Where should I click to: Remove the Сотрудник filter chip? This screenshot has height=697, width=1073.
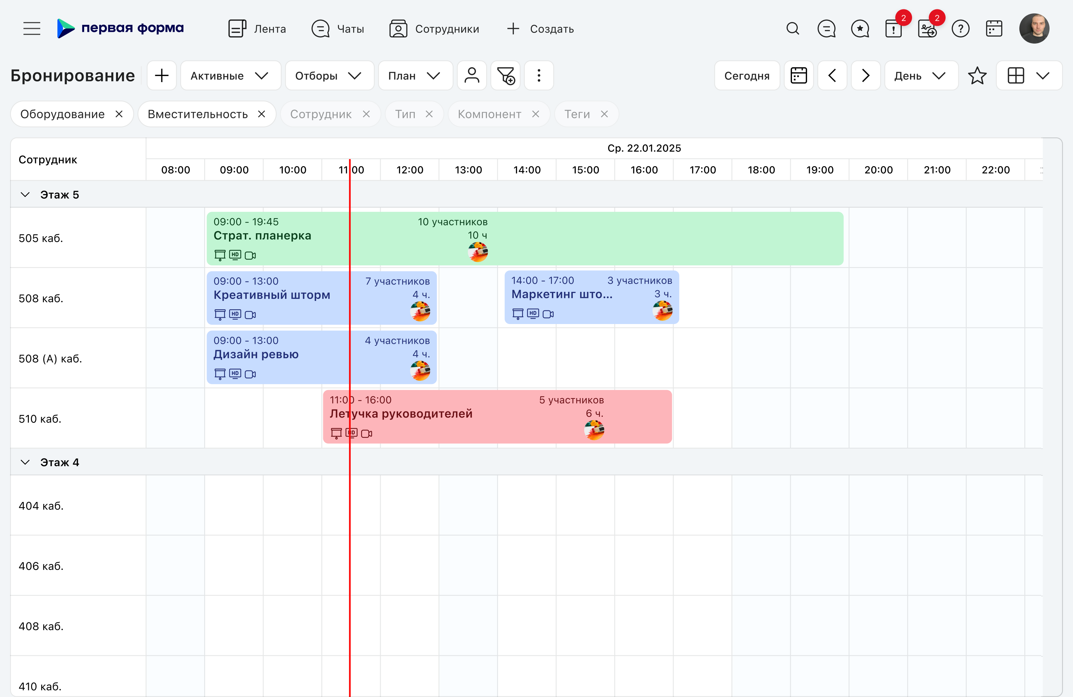pos(366,114)
